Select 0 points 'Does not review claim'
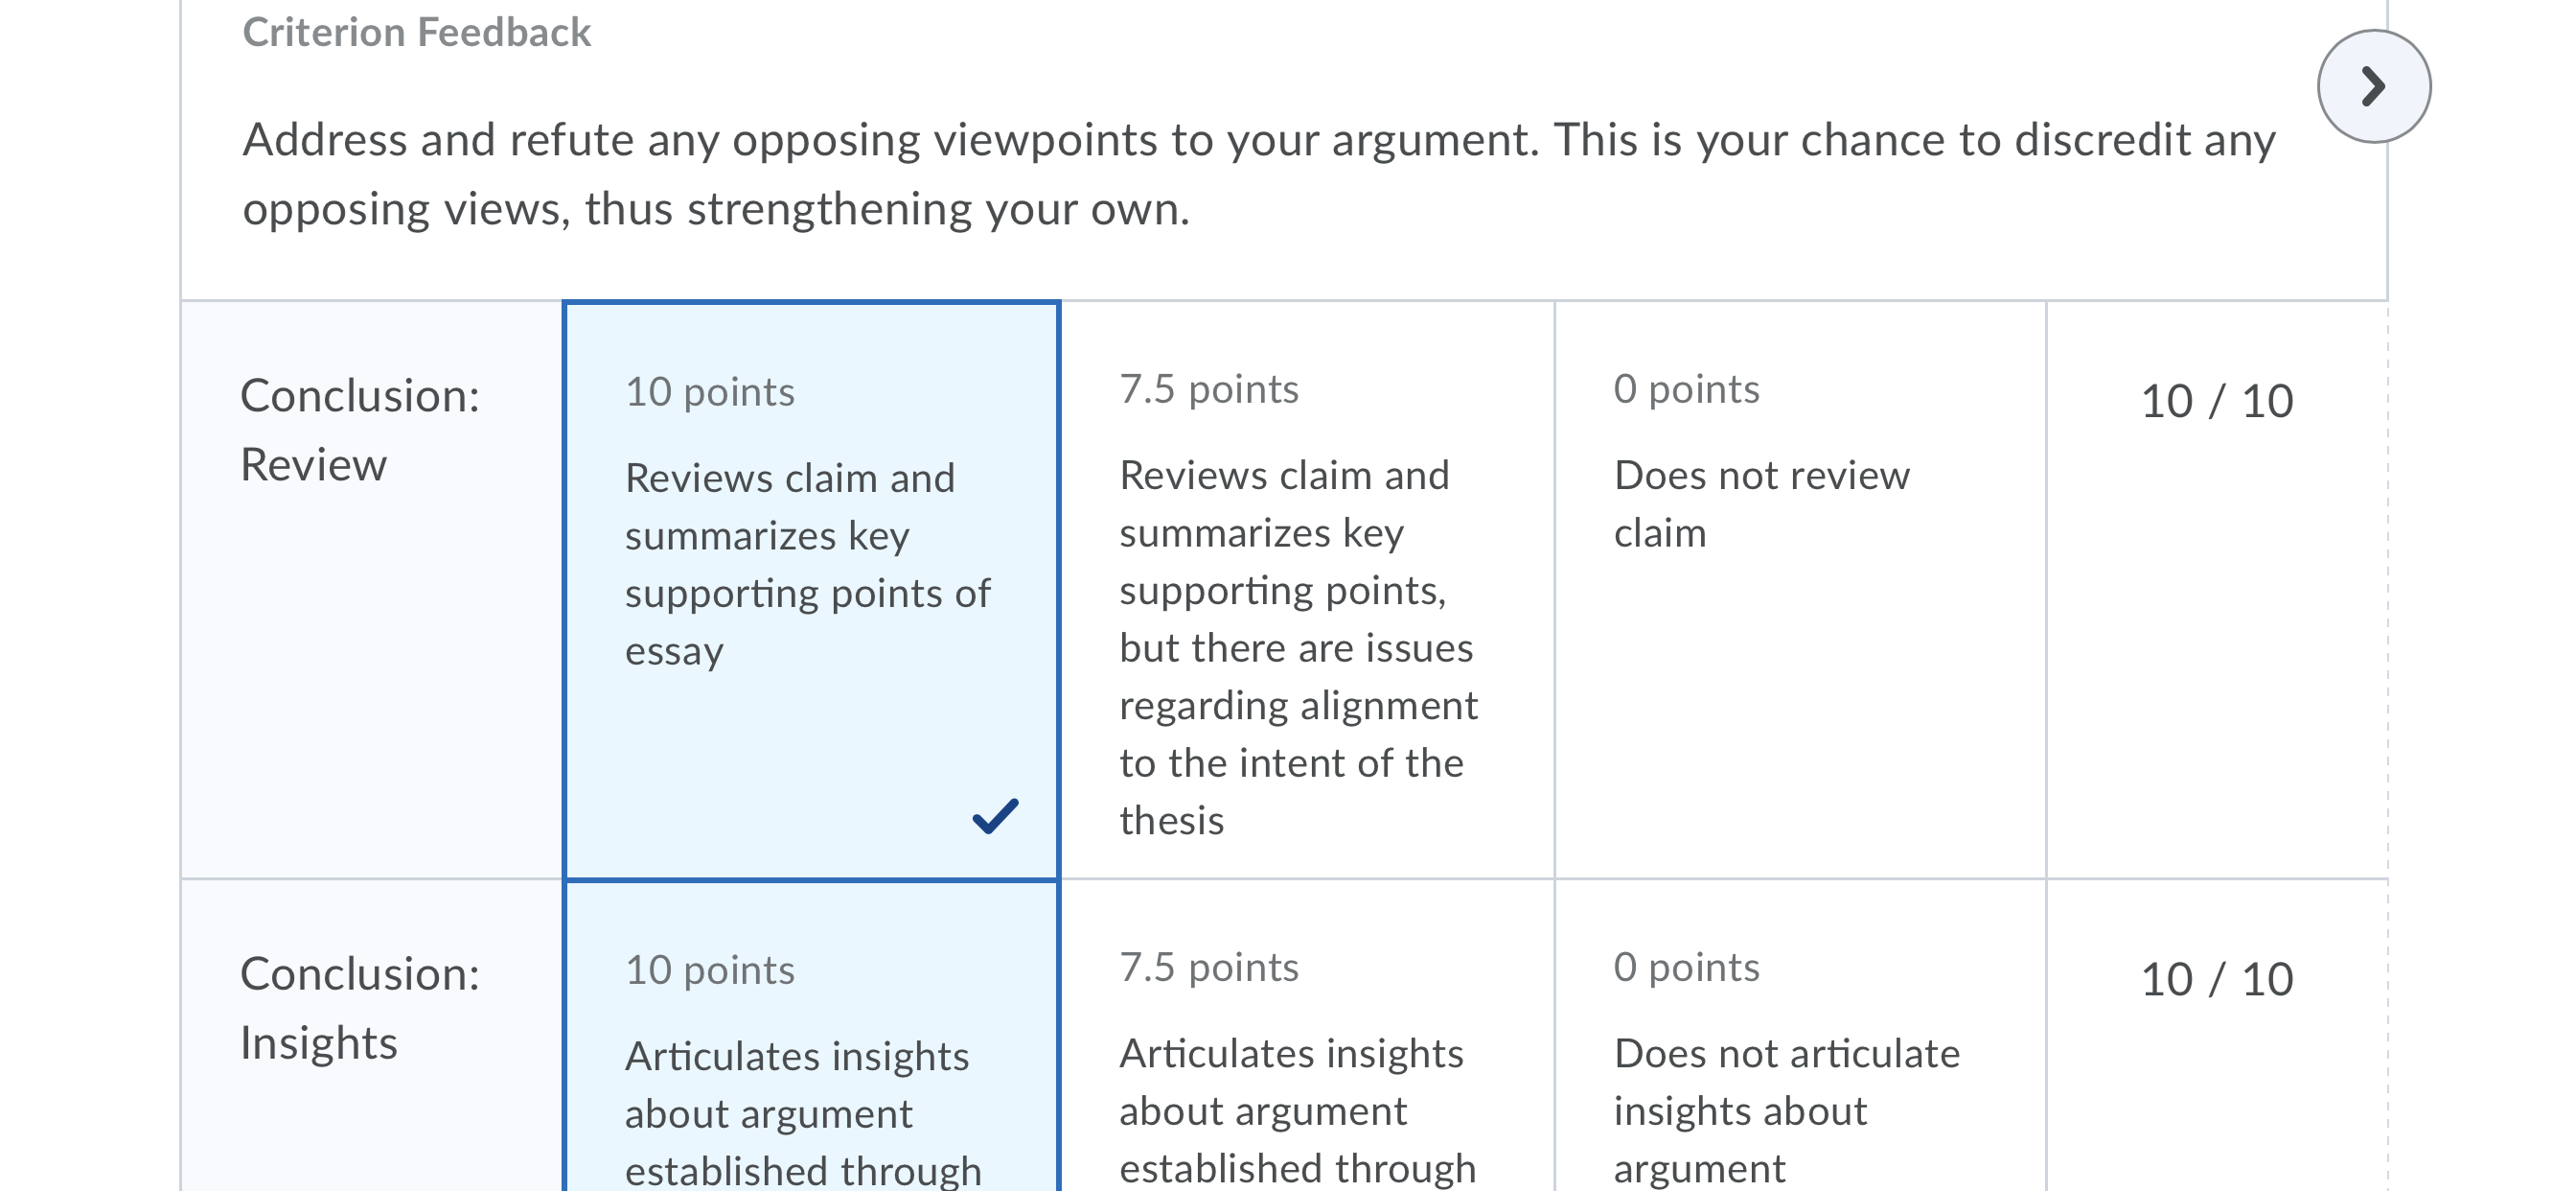Viewport: 2576px width, 1191px height. [x=1800, y=591]
